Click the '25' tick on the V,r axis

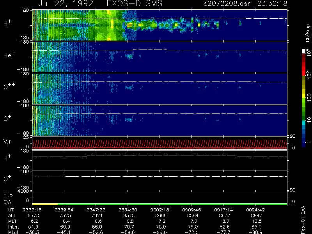26,137
